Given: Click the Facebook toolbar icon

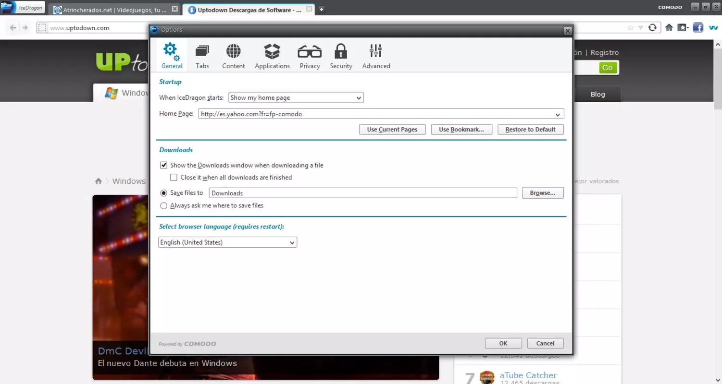Looking at the screenshot, I should 698,28.
